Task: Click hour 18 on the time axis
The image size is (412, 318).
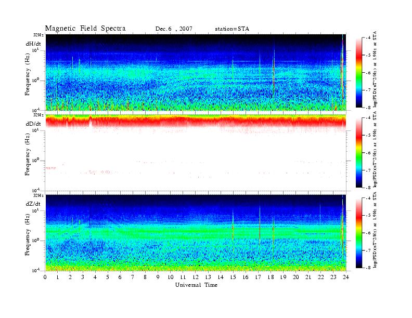Action: 271,277
